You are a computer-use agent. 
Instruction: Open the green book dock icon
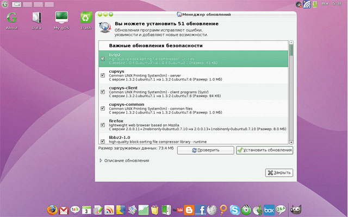[166, 210]
